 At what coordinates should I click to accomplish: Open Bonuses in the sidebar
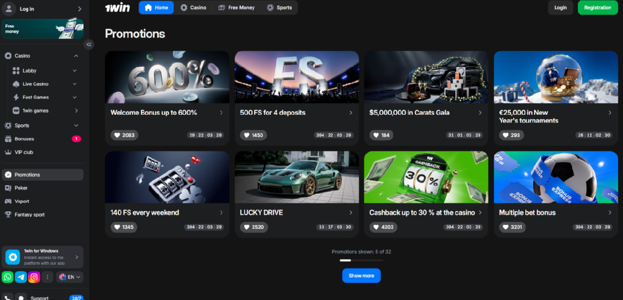click(x=42, y=139)
